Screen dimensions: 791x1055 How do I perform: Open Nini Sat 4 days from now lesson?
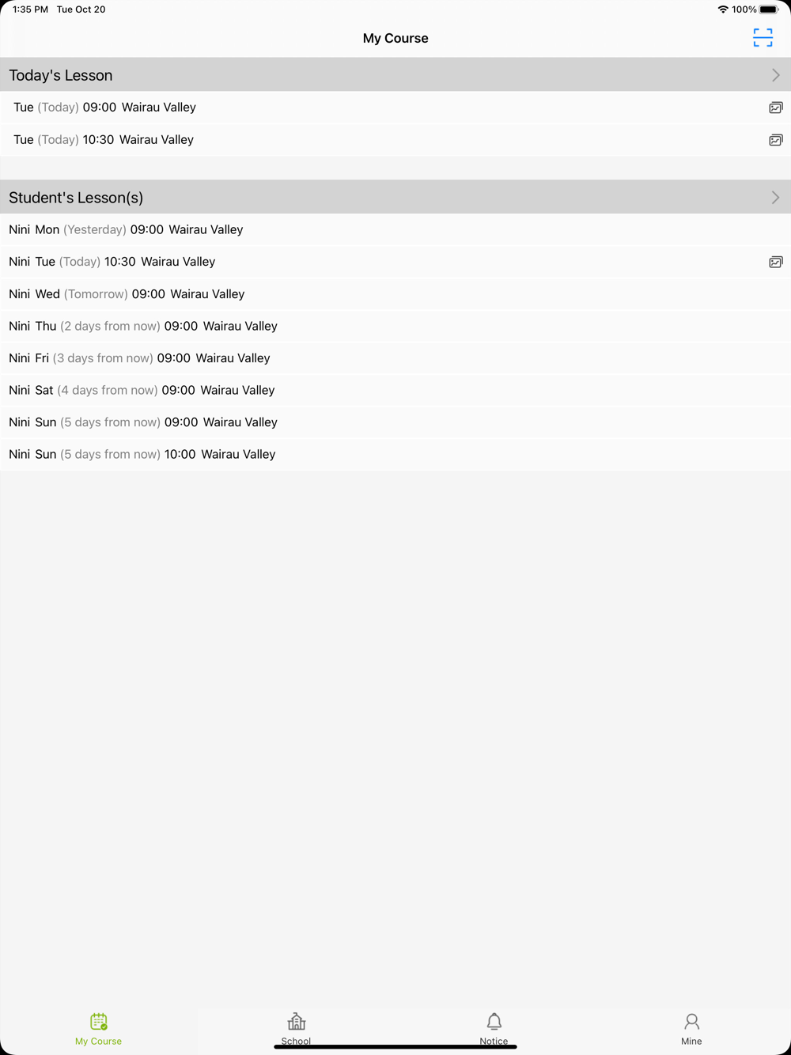pos(395,390)
